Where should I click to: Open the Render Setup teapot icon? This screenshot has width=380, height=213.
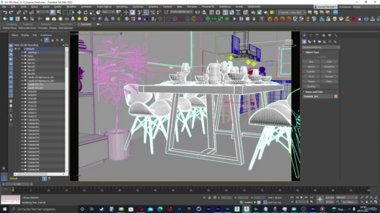click(253, 12)
